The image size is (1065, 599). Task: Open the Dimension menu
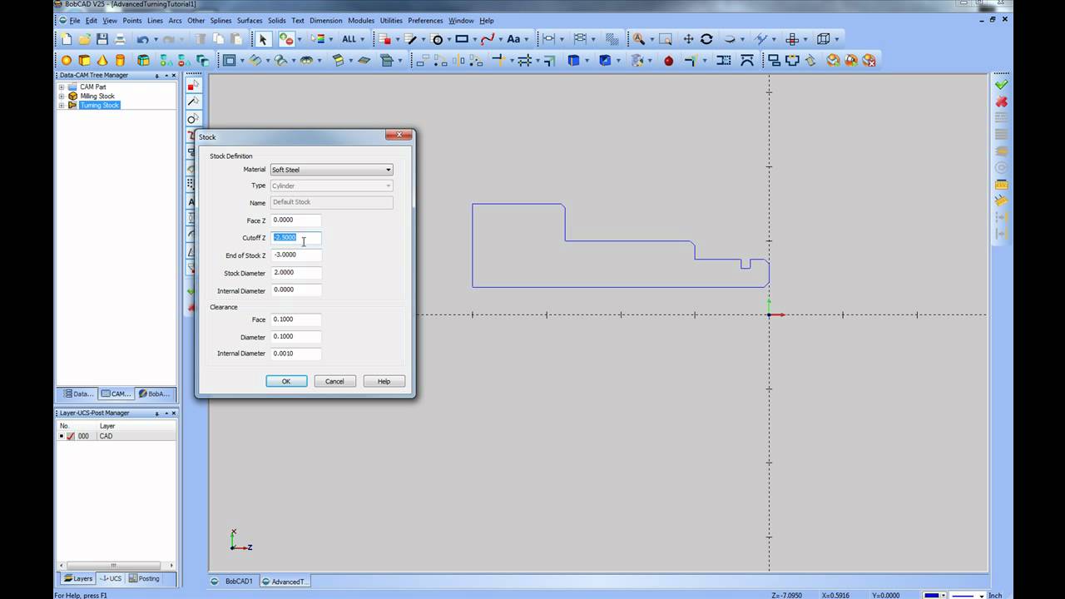[x=325, y=20]
